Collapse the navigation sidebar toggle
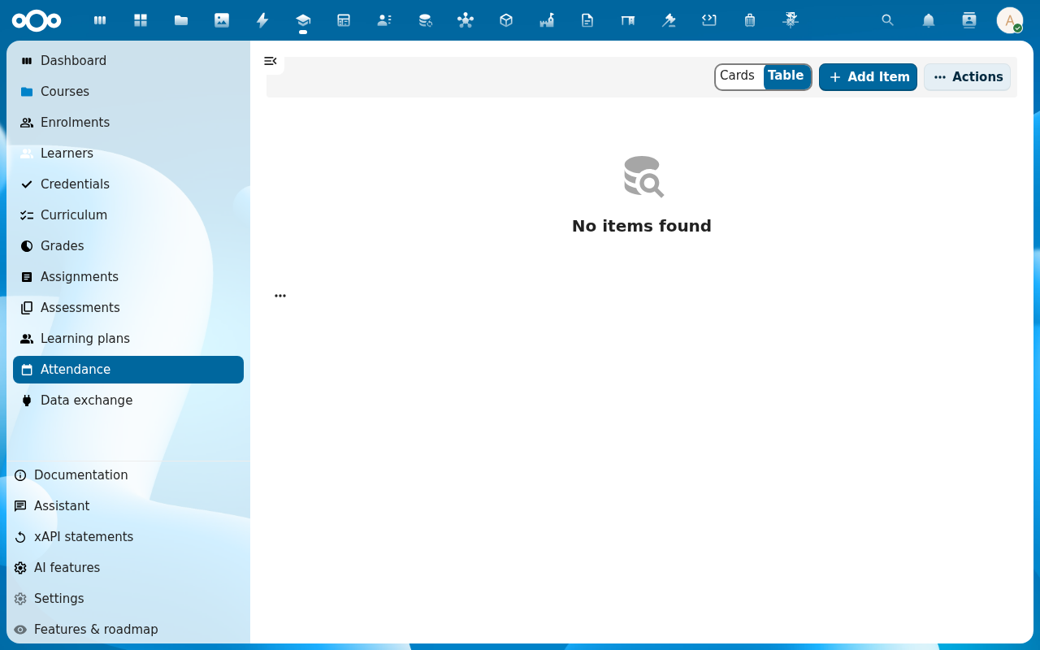 271,61
